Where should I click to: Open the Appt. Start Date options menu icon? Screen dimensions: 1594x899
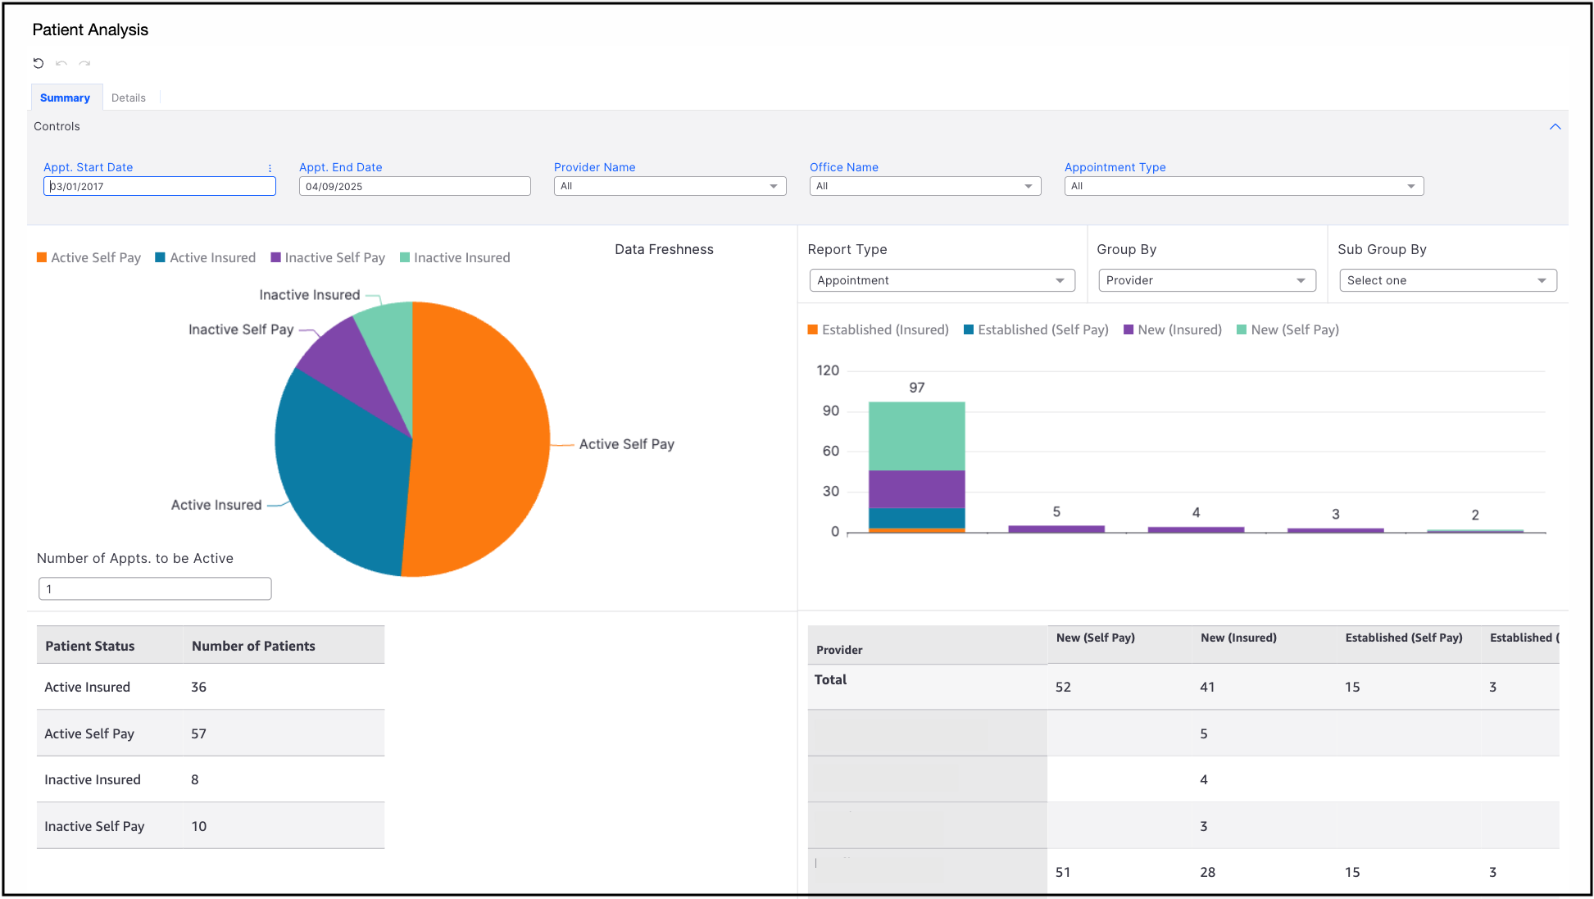coord(270,168)
